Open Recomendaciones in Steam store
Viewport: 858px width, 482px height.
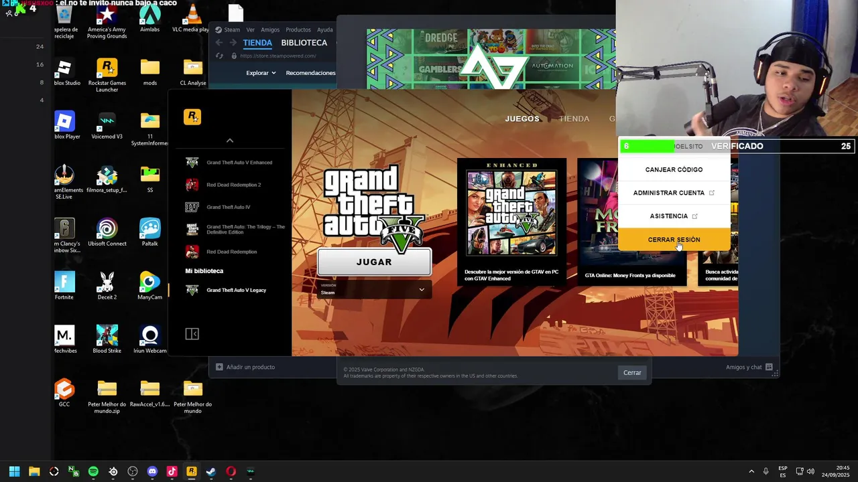point(310,73)
